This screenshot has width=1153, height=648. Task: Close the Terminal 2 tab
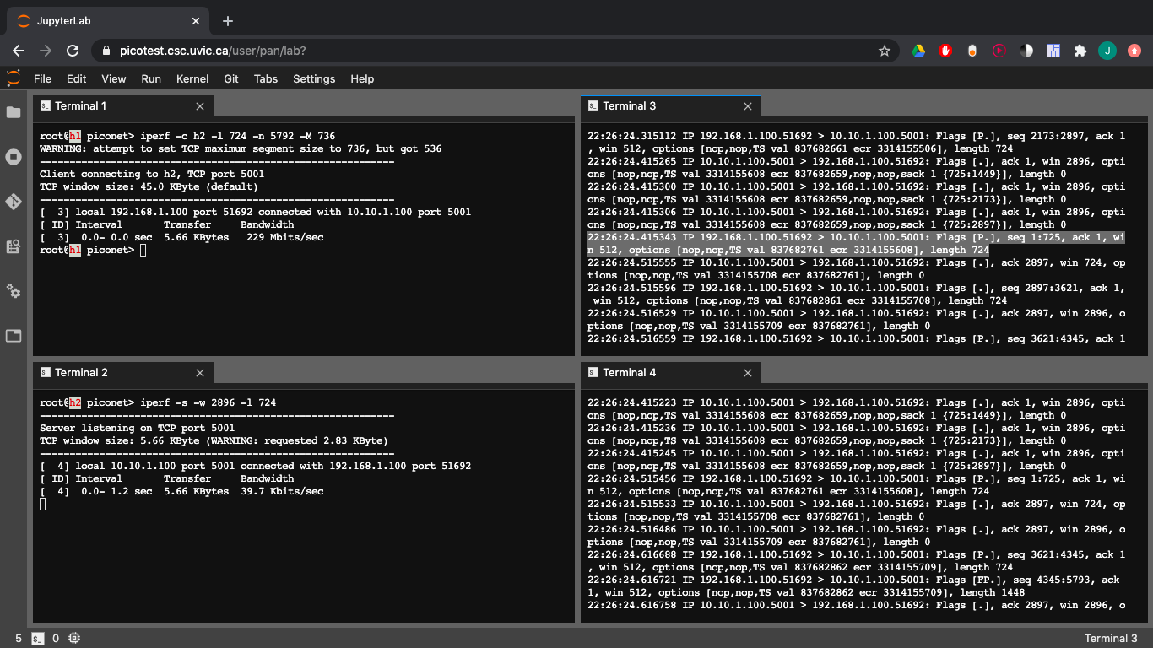tap(200, 373)
